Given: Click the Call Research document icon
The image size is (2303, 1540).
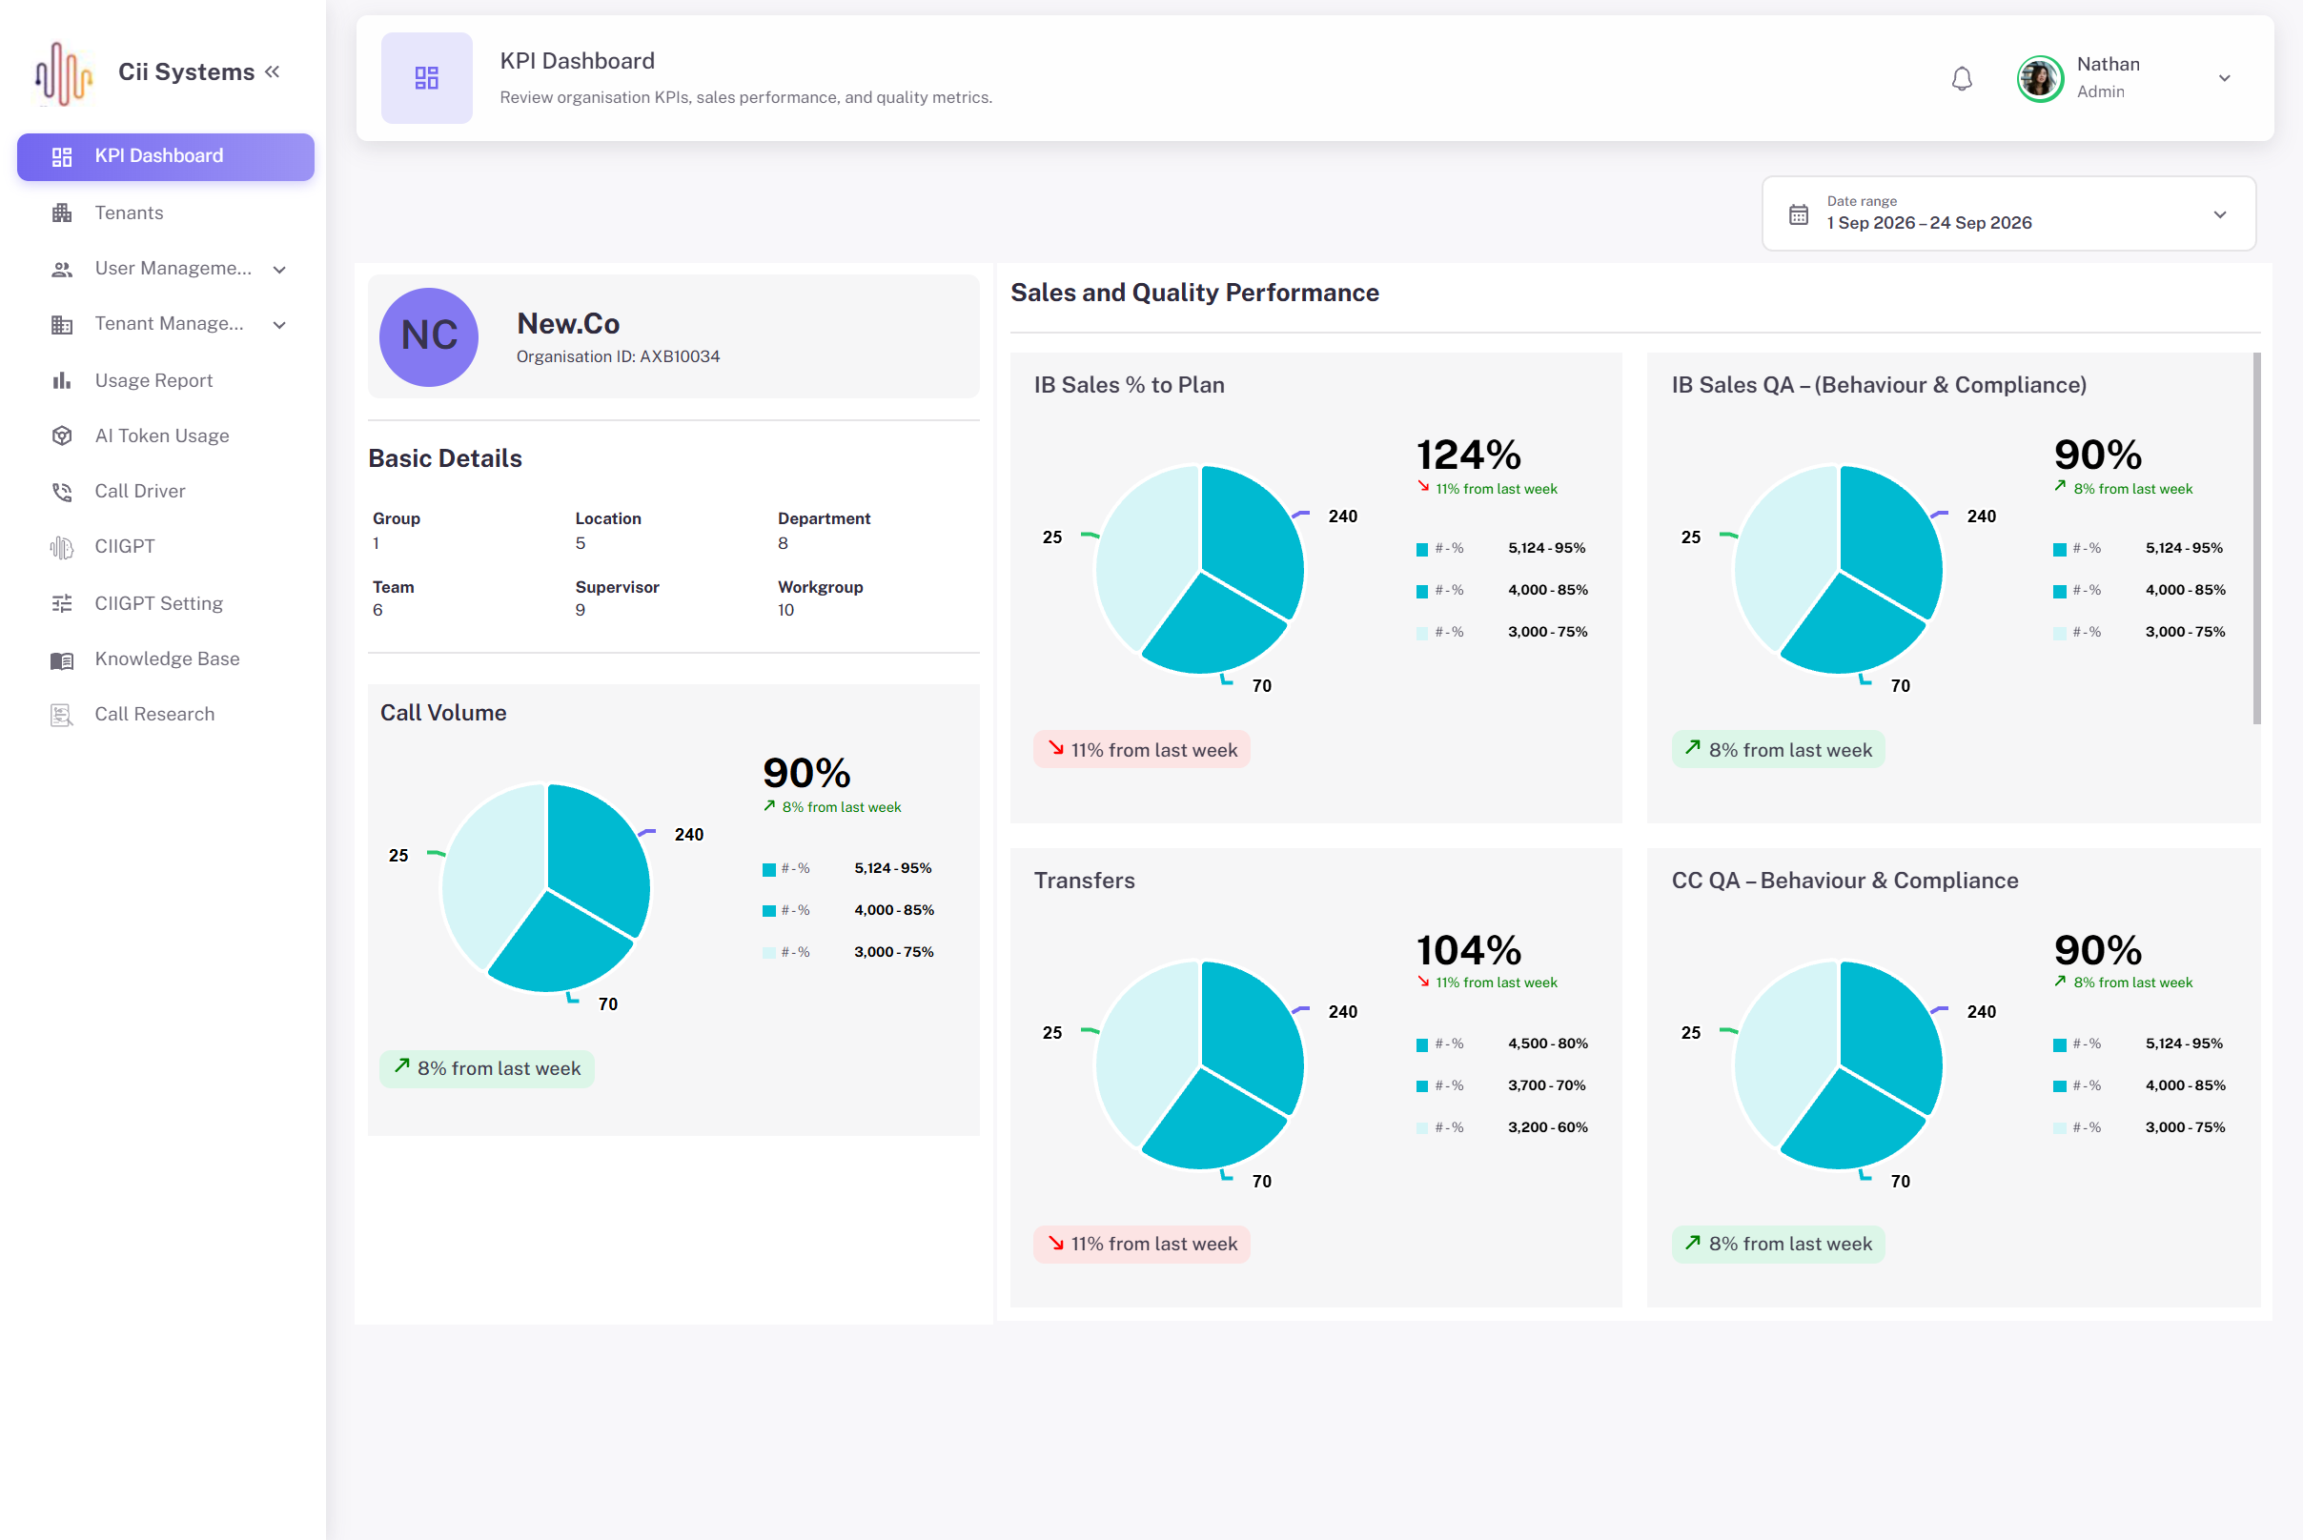Looking at the screenshot, I should (62, 715).
